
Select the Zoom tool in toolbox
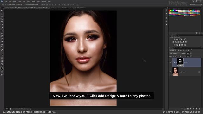click(x=2, y=64)
